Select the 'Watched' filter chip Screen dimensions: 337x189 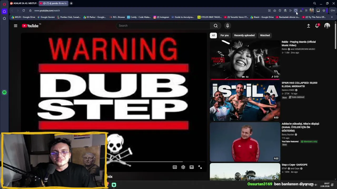pos(265,35)
